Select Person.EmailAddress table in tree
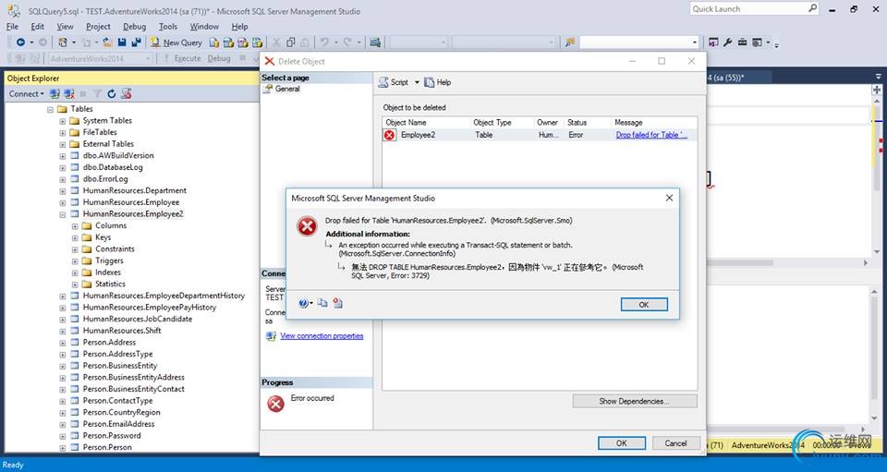The width and height of the screenshot is (887, 472). (119, 424)
